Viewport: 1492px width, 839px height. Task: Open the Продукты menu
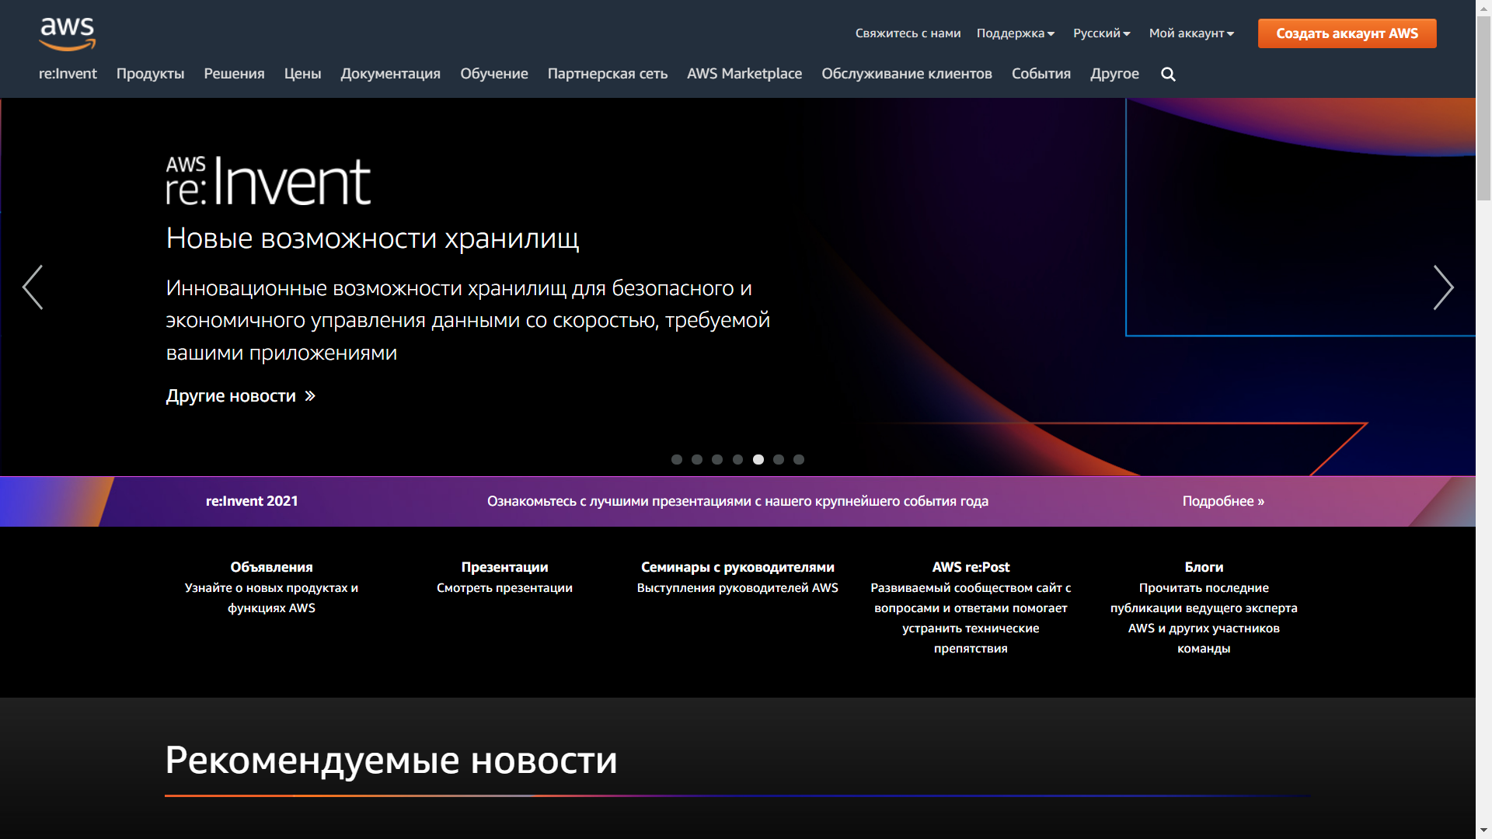point(150,74)
